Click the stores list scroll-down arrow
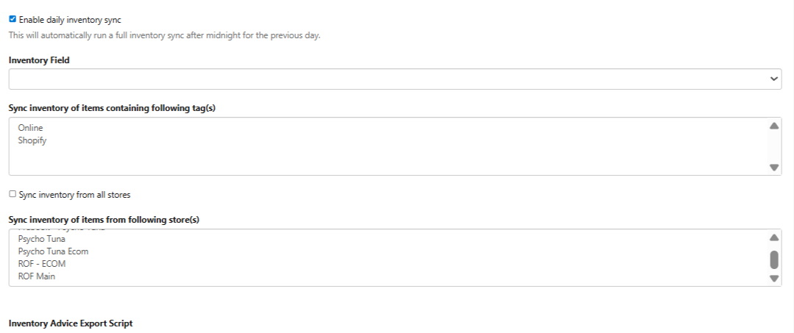 point(773,279)
